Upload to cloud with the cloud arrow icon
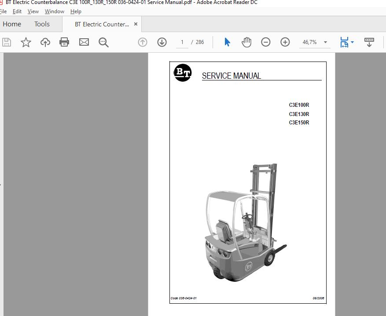This screenshot has height=316, width=386. tap(45, 42)
